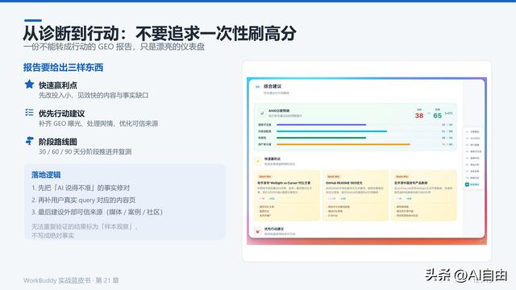Screen dimensions: 516x290
Task: Click the dark green progress bar
Action: coord(321,138)
